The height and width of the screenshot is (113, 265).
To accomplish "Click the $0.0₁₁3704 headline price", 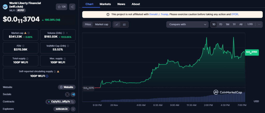I will click(x=21, y=19).
